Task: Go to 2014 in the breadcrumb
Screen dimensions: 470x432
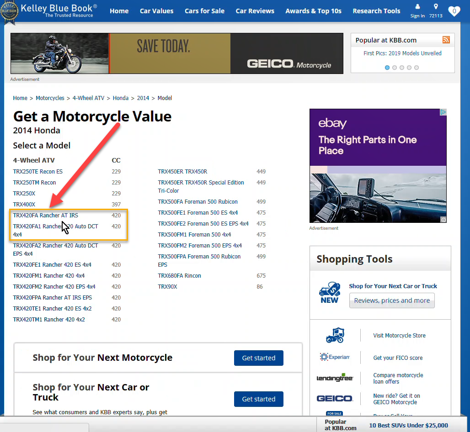Action: tap(143, 98)
